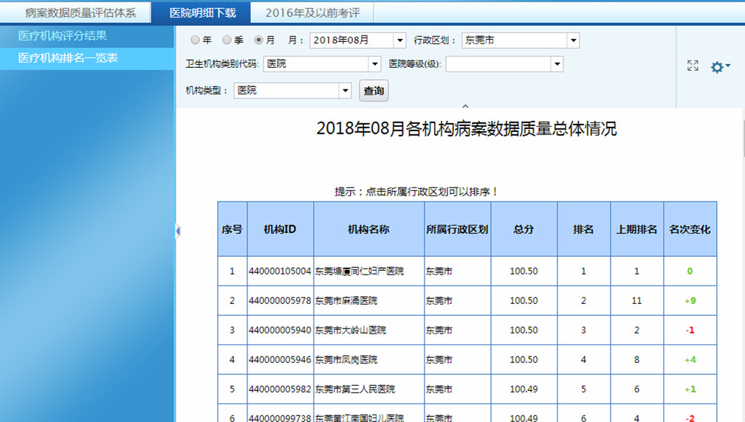This screenshot has width=745, height=422.
Task: Open the month dropdown showing 2018年08月
Action: (x=399, y=41)
